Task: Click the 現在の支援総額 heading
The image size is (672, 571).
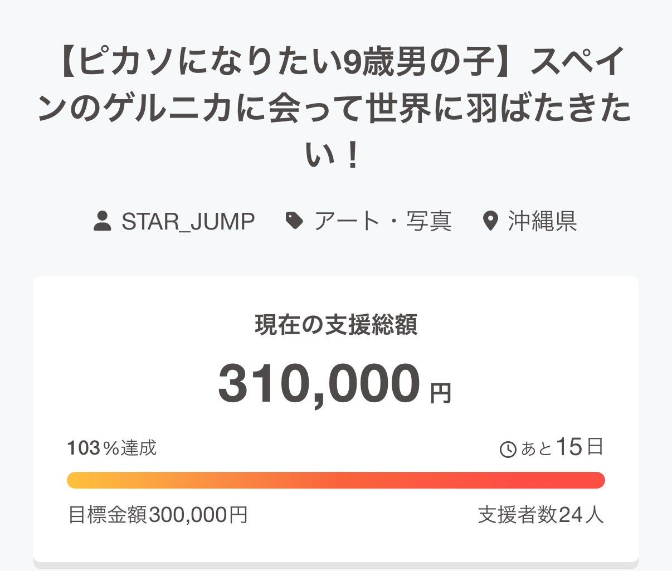Action: (336, 325)
